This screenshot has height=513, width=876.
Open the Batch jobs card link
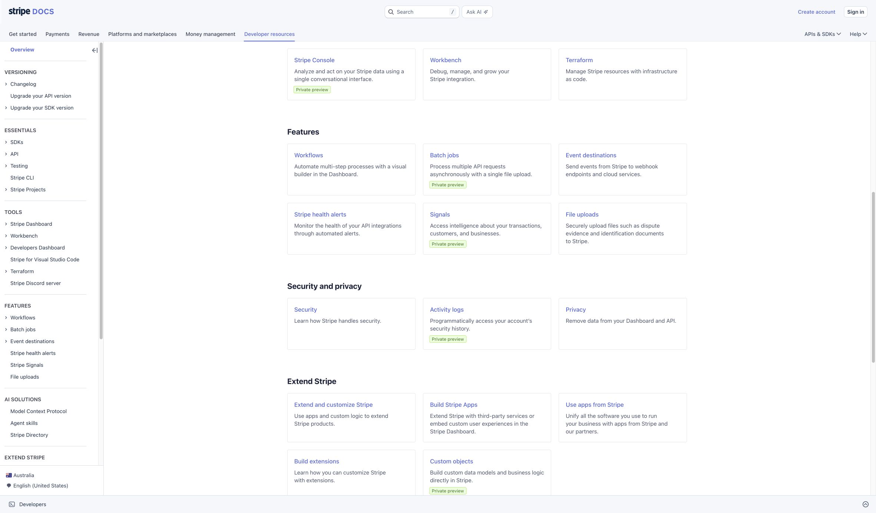coord(444,155)
